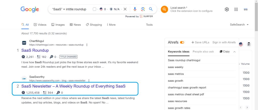Start voice search with the microphone icon

click(x=135, y=9)
